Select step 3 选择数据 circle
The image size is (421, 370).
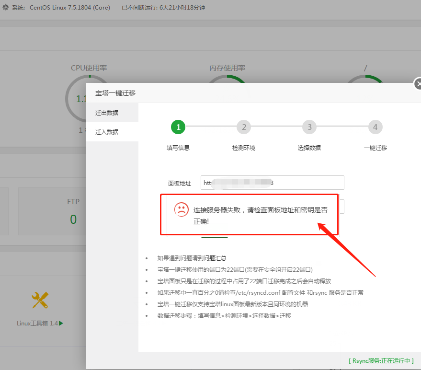coord(309,127)
